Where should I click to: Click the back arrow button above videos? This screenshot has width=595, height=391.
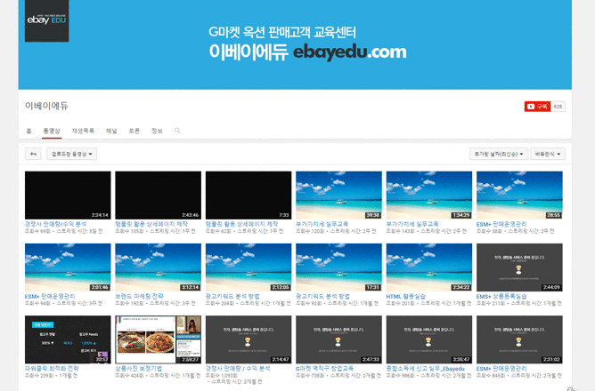(x=33, y=154)
